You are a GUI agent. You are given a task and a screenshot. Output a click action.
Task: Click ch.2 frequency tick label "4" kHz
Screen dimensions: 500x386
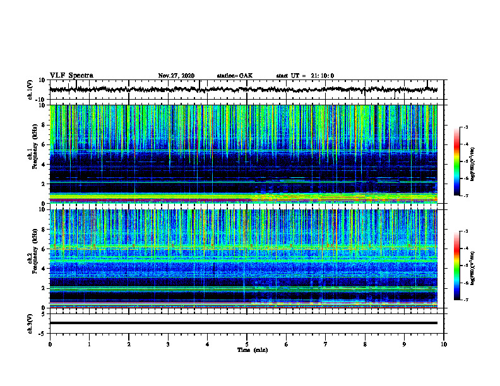[44, 269]
